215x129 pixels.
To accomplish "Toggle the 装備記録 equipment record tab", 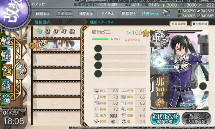I will [200, 24].
